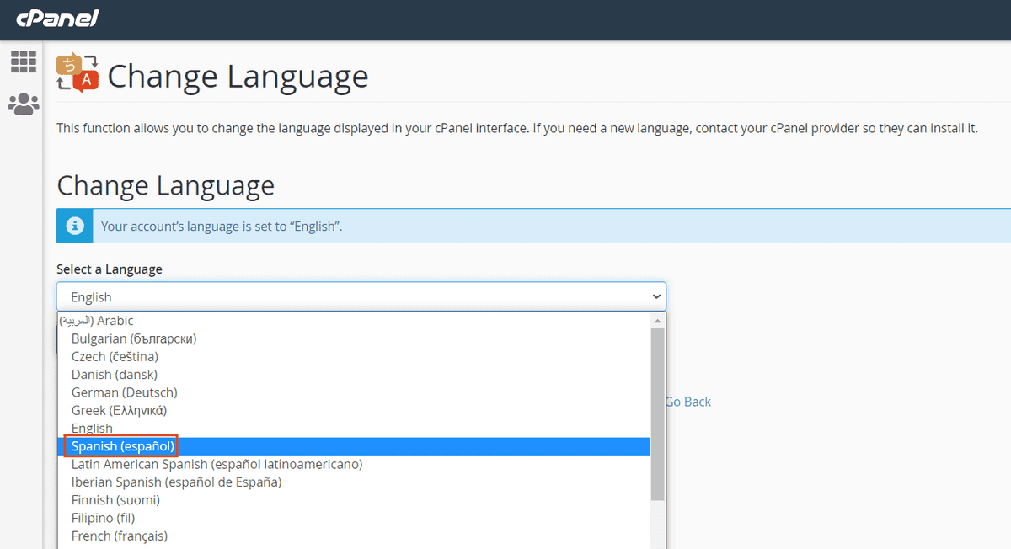Screen dimensions: 1011x549
Task: Select Greek (Ελληνικά) language option
Action: point(118,410)
